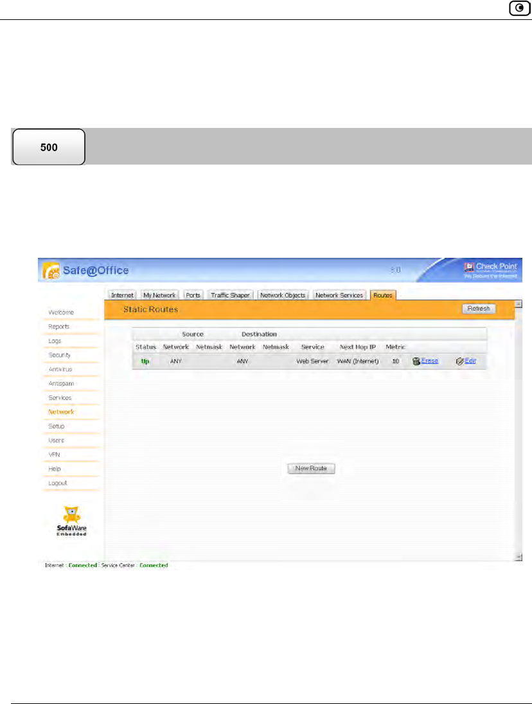Open Users in the sidebar
532x704 pixels.
(x=56, y=440)
